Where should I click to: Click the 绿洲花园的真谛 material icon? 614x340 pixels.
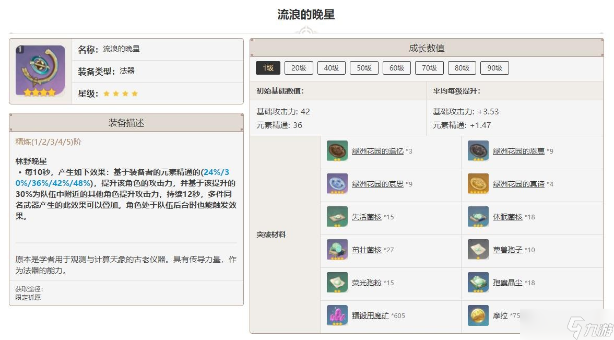pyautogui.click(x=478, y=184)
